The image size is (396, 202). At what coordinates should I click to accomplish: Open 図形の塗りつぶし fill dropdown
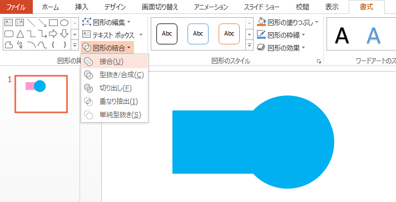point(288,22)
